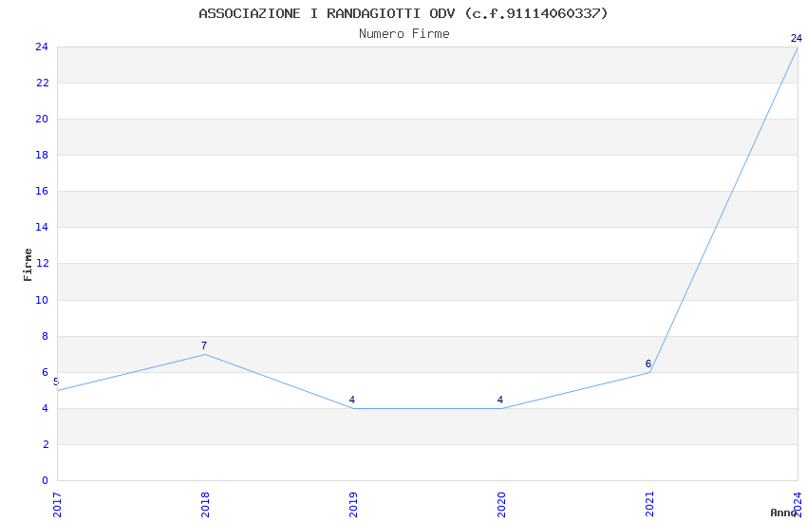Click the Anno x-axis label
807x522 pixels.
[783, 513]
